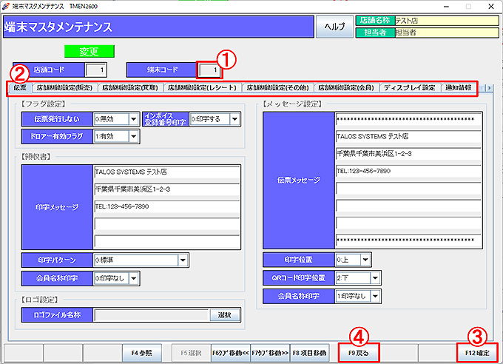Click 伝票メッセージ TEL:123-456-7890 line
This screenshot has width=503, height=364.
(x=408, y=171)
